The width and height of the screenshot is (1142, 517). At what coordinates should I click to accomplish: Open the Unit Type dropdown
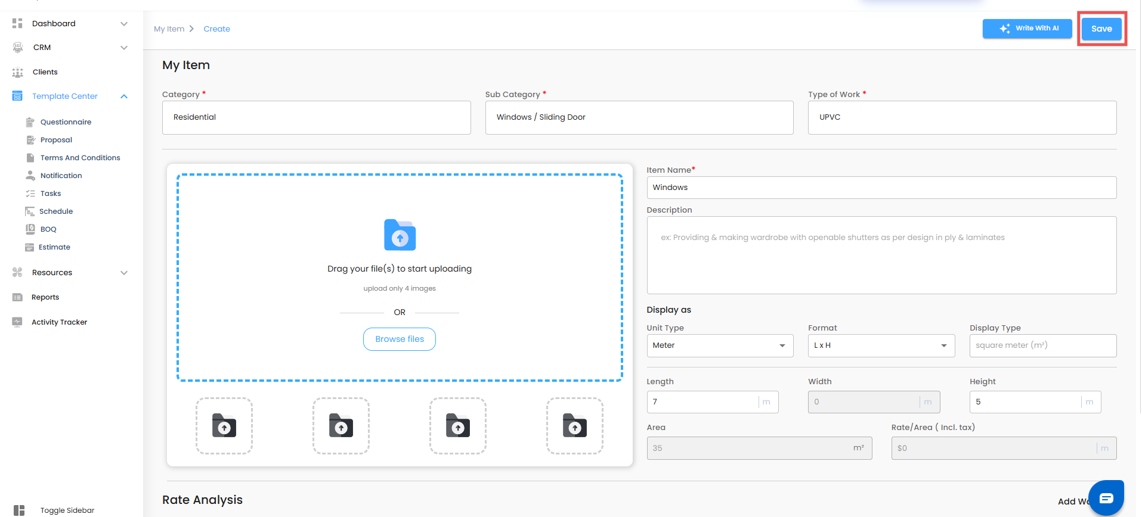(720, 345)
